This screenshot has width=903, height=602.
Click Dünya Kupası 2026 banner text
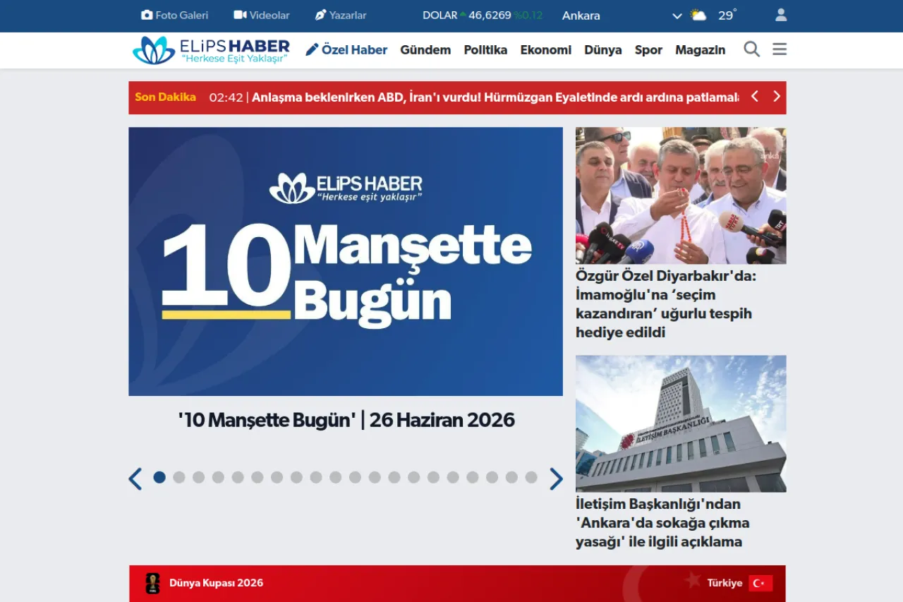216,583
